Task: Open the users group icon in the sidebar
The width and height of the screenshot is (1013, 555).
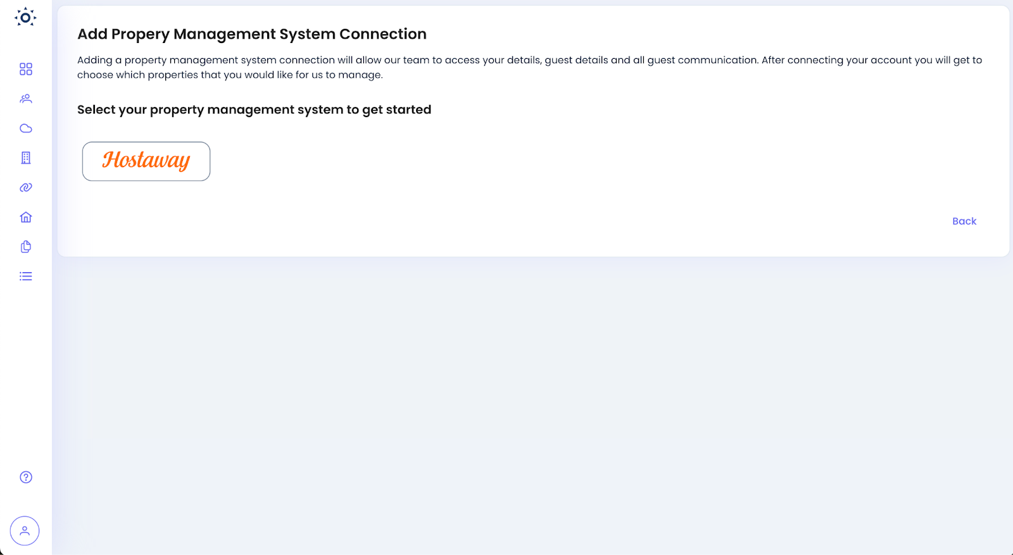Action: (26, 99)
